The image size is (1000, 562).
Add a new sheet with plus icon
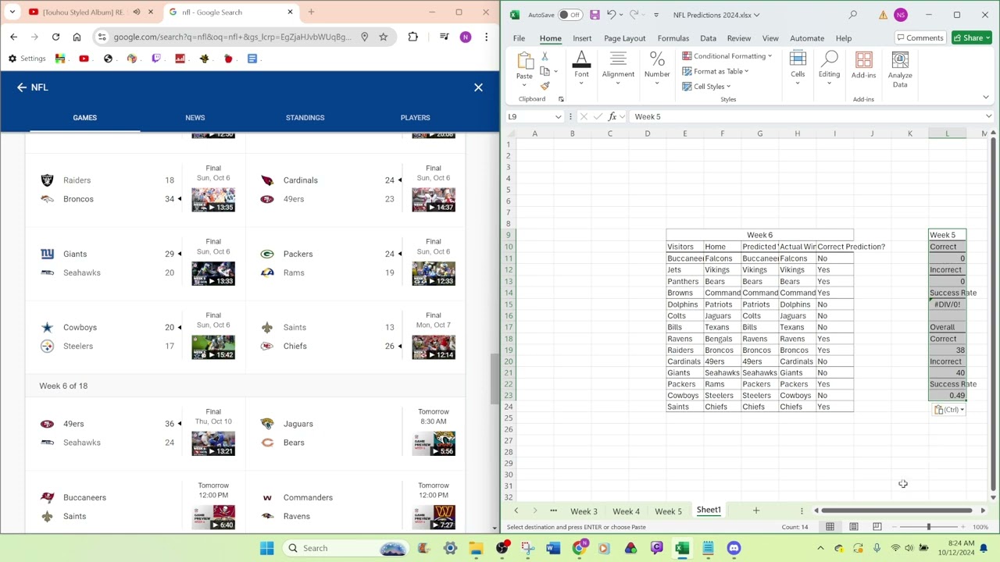(755, 510)
